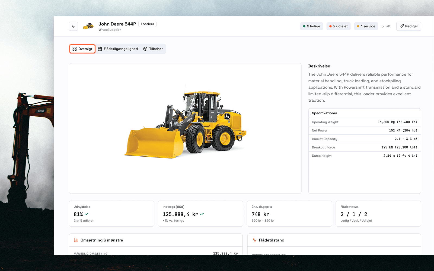Click the grid icon on Oversigt tab
The height and width of the screenshot is (271, 434).
pyautogui.click(x=75, y=49)
